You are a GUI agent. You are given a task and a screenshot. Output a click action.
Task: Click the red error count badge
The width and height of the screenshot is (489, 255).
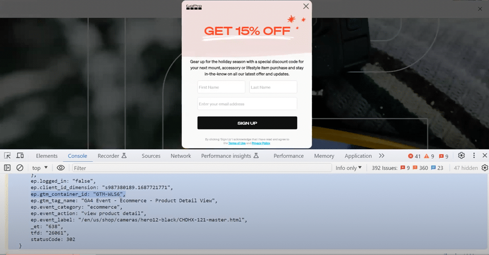[414, 156]
